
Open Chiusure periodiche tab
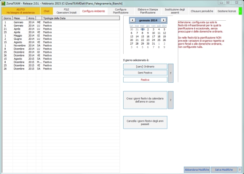pyautogui.click(x=202, y=11)
